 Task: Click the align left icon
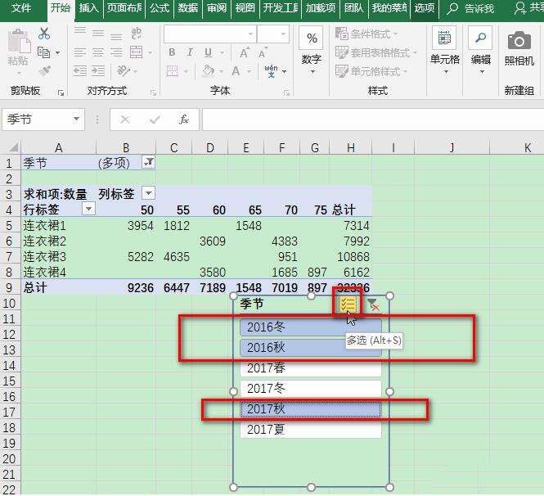[80, 52]
